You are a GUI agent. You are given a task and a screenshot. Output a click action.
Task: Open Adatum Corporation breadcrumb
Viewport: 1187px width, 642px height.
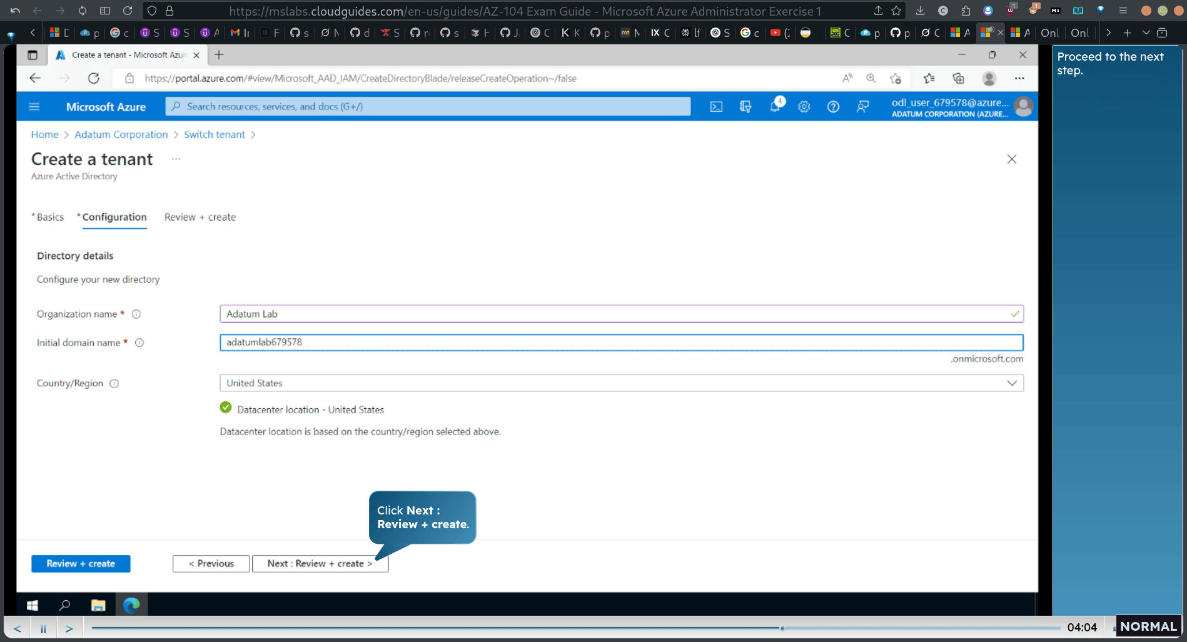tap(121, 134)
